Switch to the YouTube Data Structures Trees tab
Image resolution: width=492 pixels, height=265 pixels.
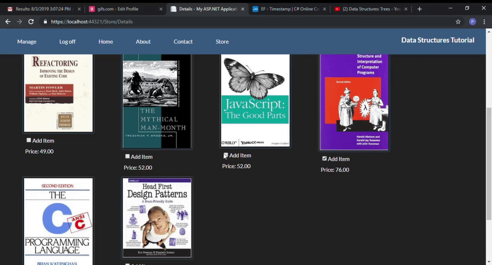tap(371, 9)
